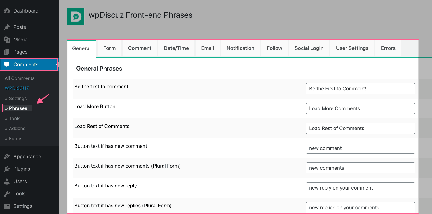Image resolution: width=432 pixels, height=214 pixels.
Task: Click the 'new comments' plural input field
Action: 360,168
